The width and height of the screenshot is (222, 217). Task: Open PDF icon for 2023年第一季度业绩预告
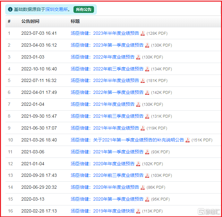tap(147, 45)
